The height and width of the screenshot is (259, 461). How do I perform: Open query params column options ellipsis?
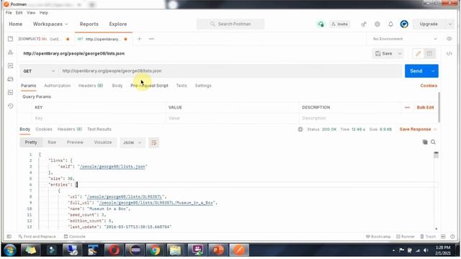pos(407,107)
